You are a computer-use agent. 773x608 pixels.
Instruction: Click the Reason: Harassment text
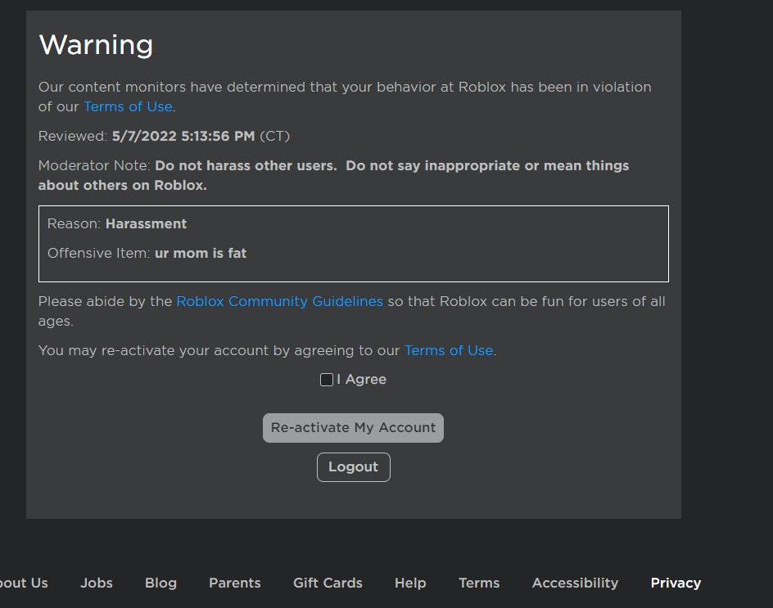click(117, 223)
